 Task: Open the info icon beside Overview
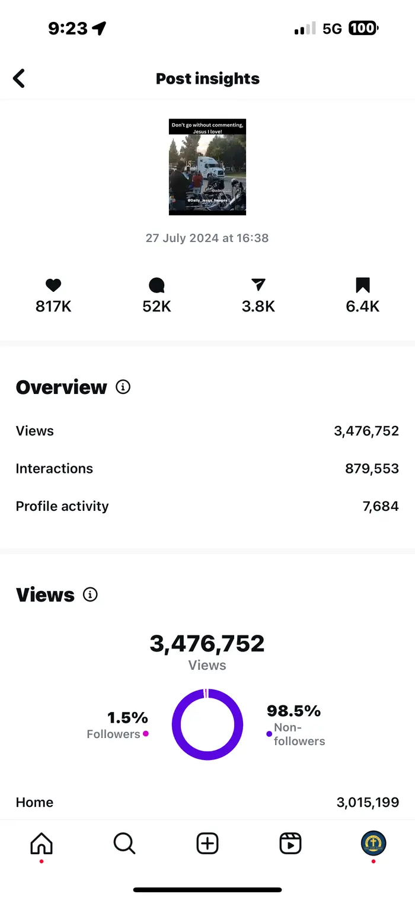[123, 387]
